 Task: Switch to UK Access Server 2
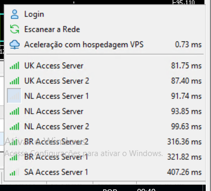[x=105, y=81]
